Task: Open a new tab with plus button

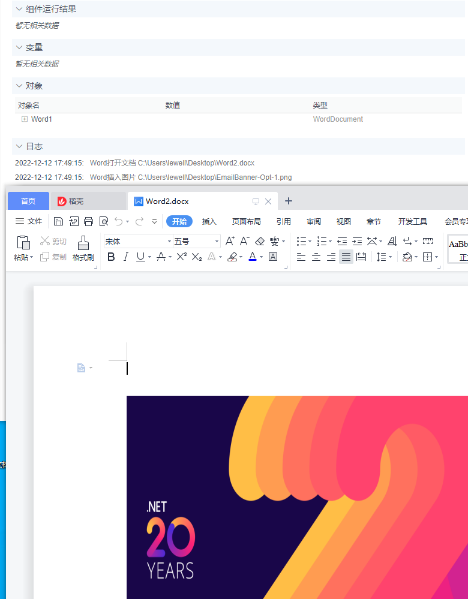Action: (289, 201)
